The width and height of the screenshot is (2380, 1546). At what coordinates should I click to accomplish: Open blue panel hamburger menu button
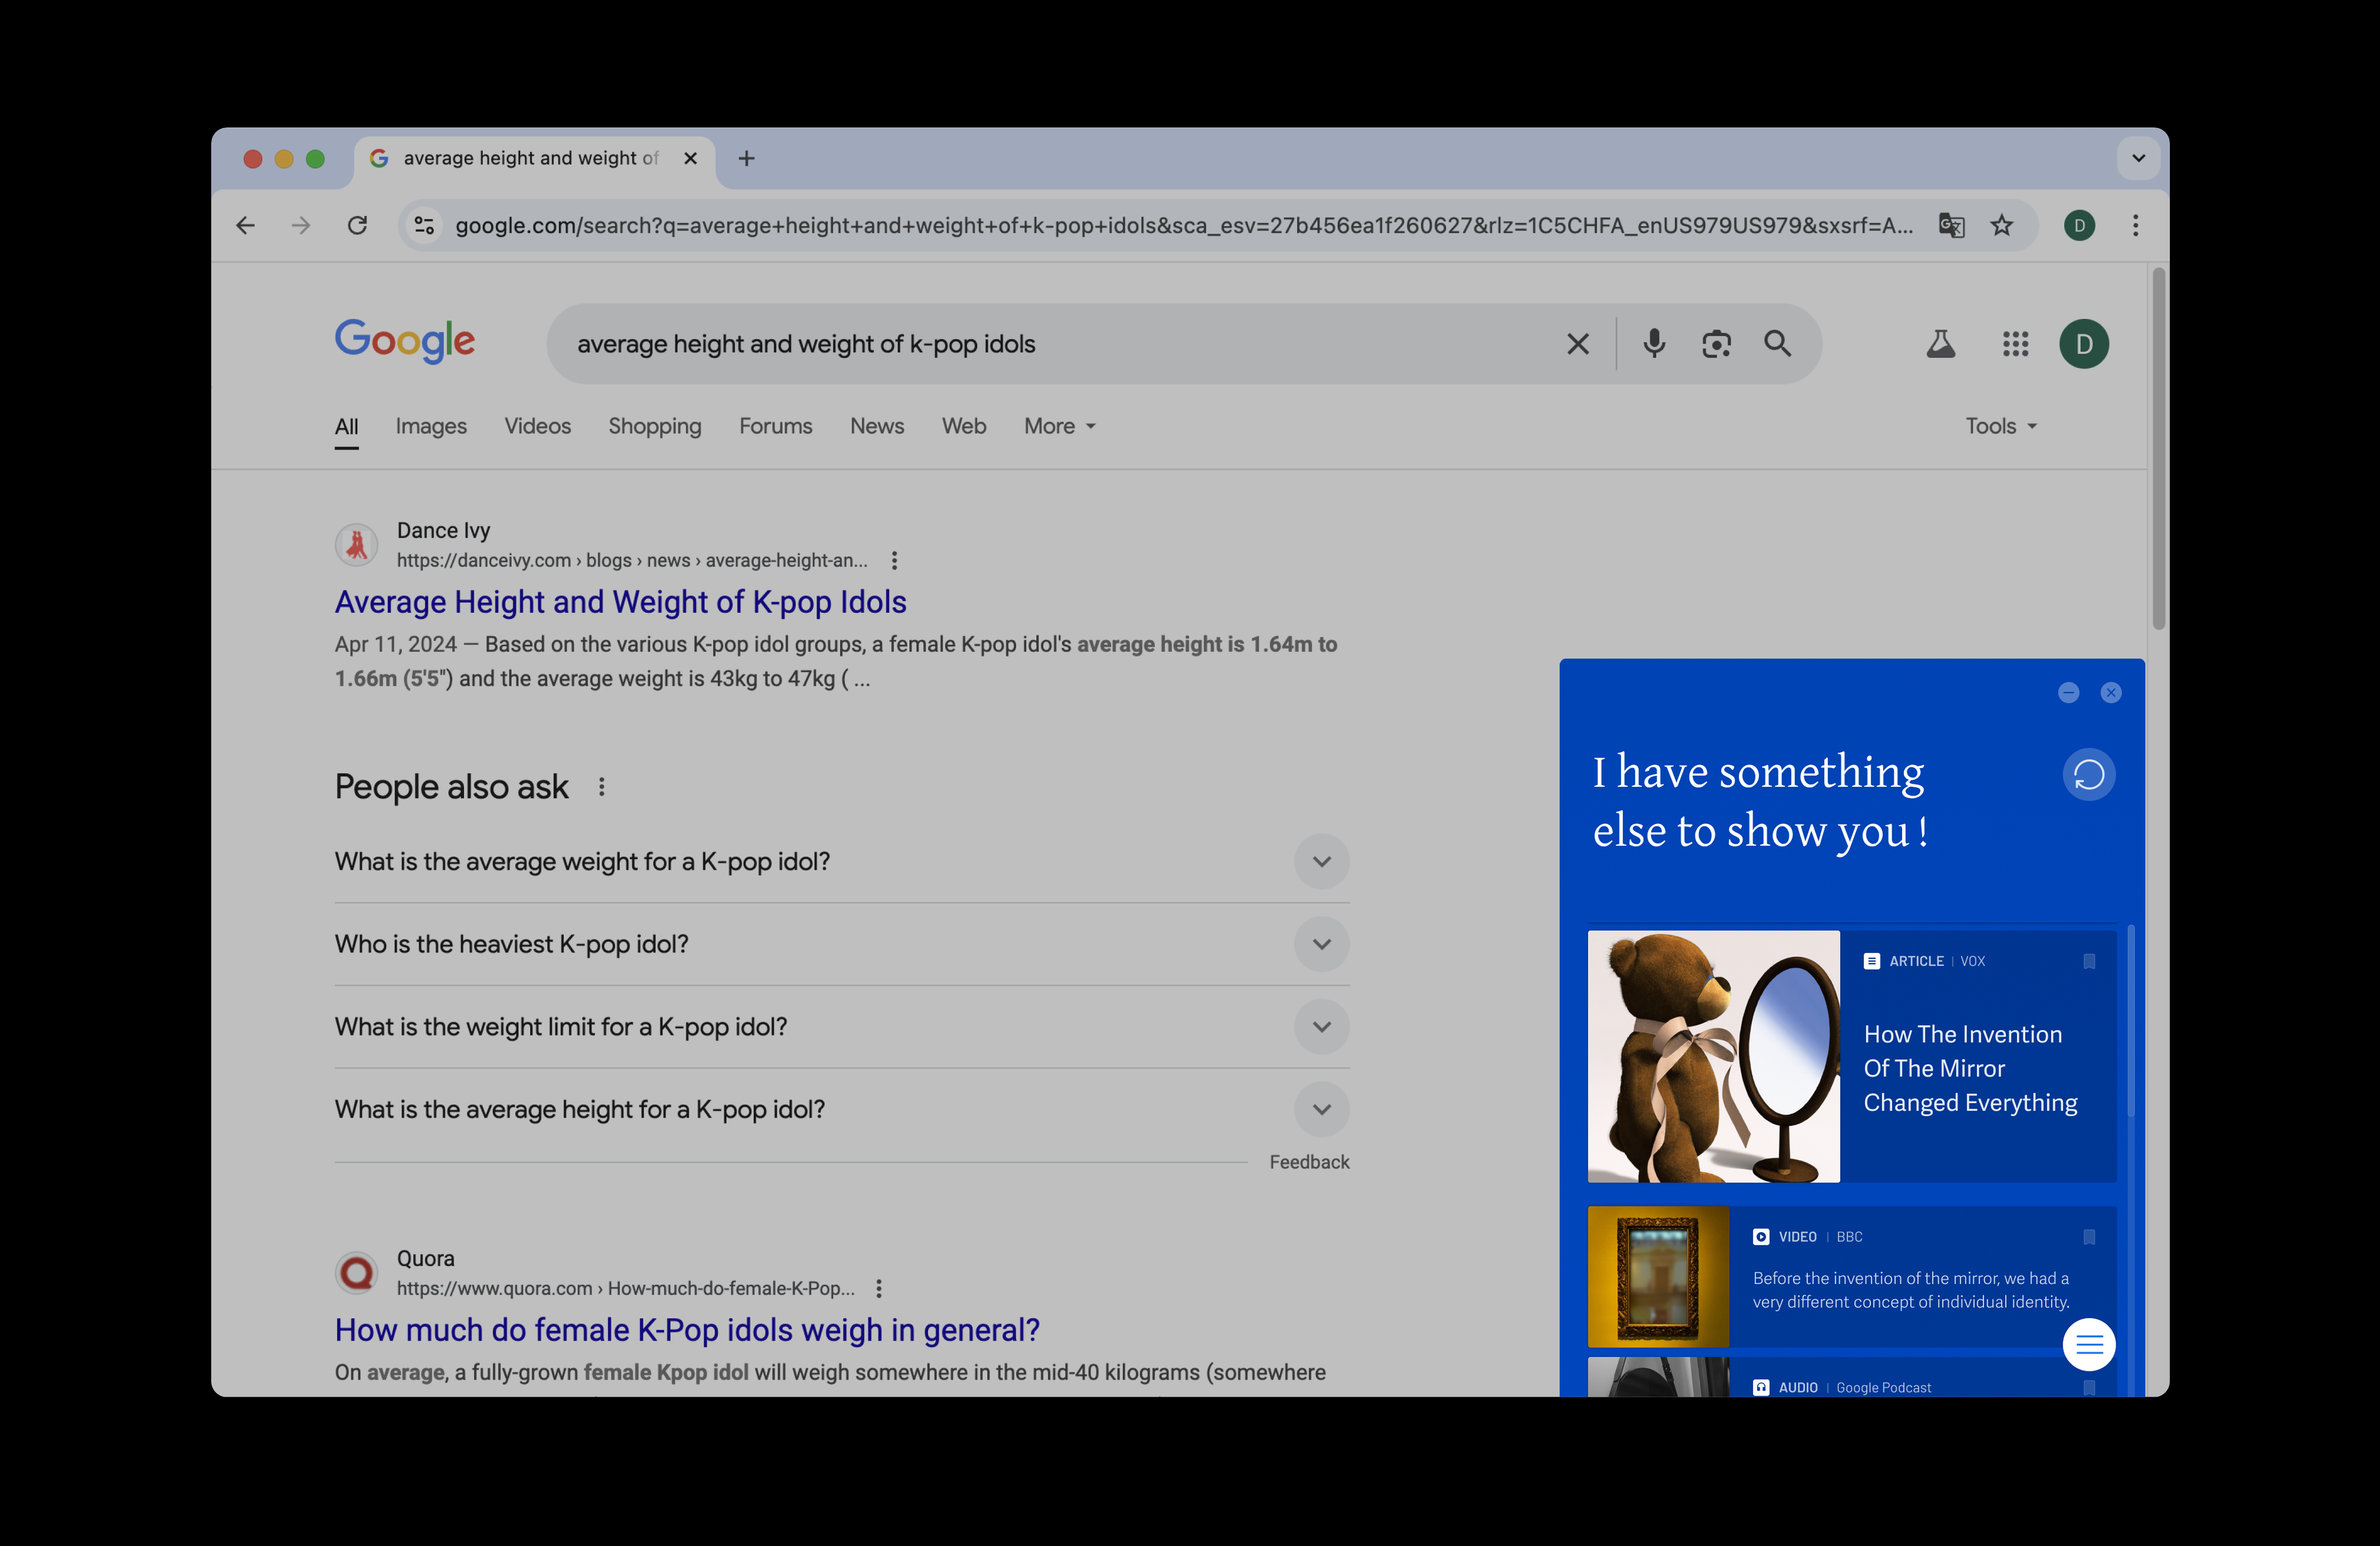pos(2088,1345)
